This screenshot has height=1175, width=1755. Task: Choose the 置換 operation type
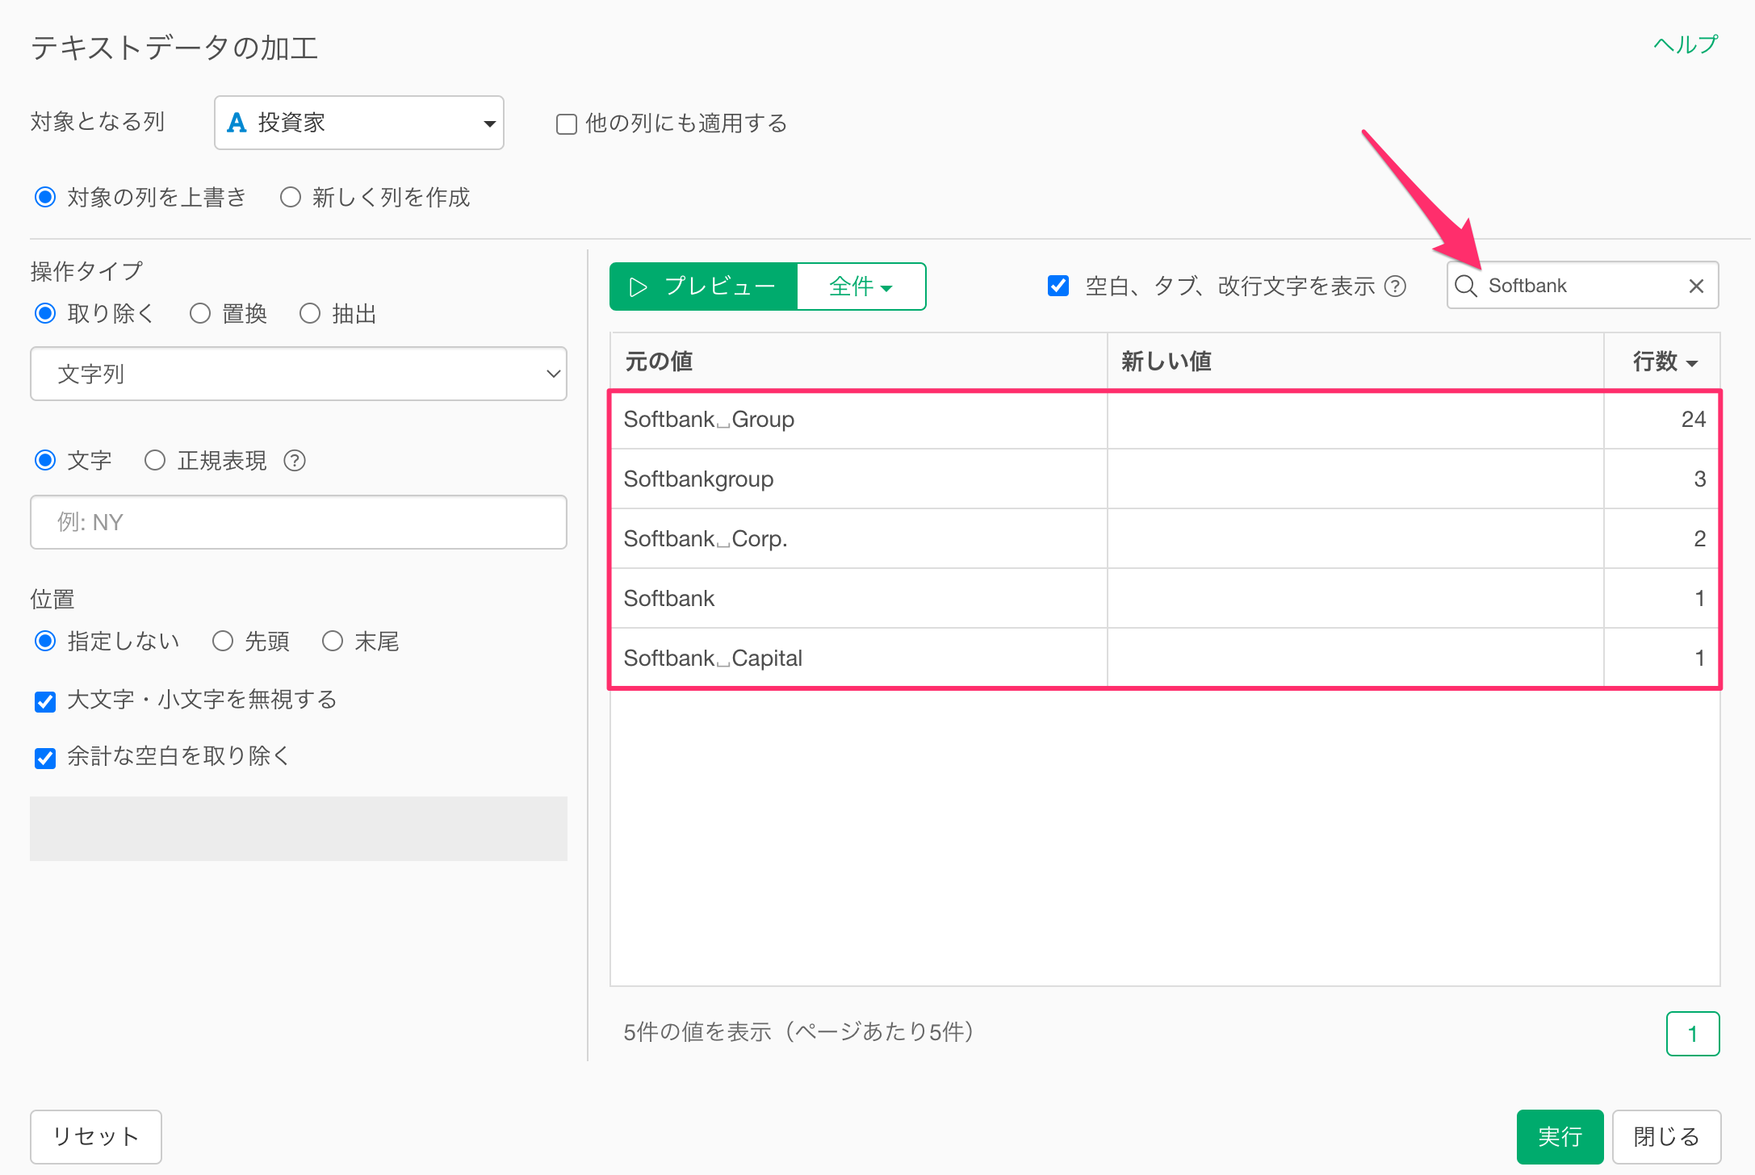click(x=200, y=313)
